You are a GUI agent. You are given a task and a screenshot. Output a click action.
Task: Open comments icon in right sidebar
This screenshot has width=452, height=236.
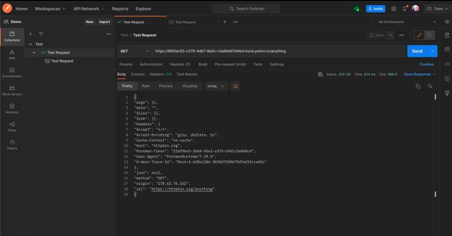[x=447, y=50]
